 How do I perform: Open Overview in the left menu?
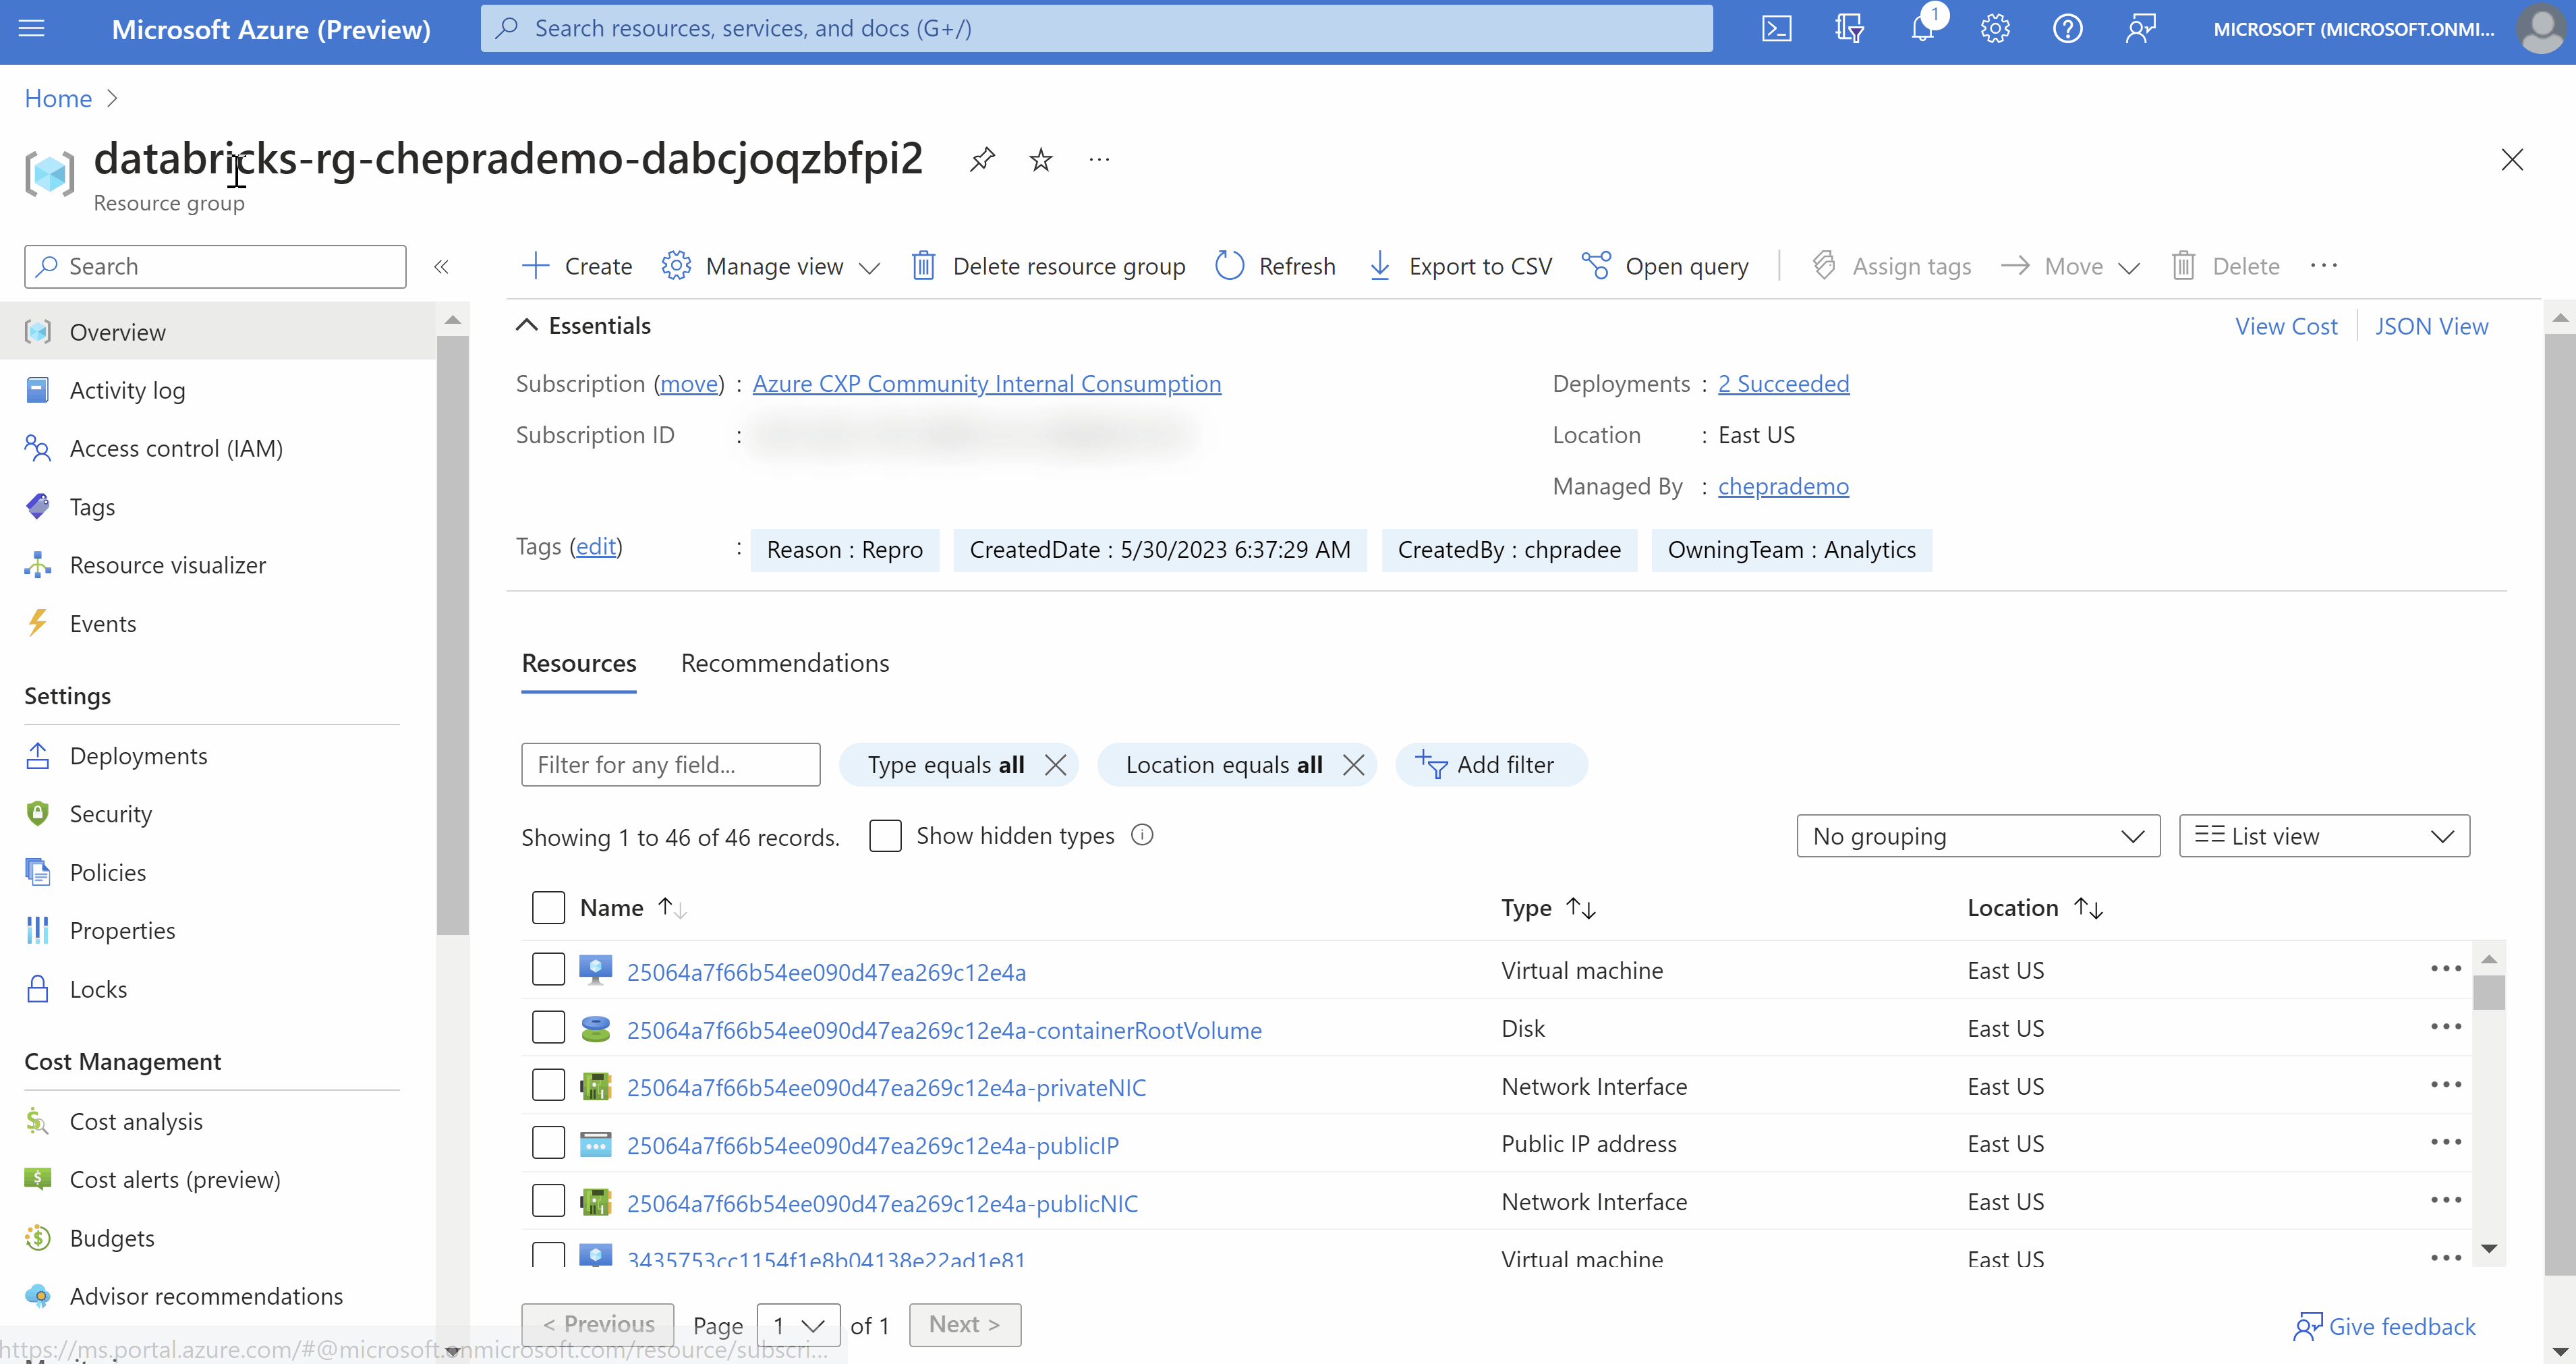[218, 332]
